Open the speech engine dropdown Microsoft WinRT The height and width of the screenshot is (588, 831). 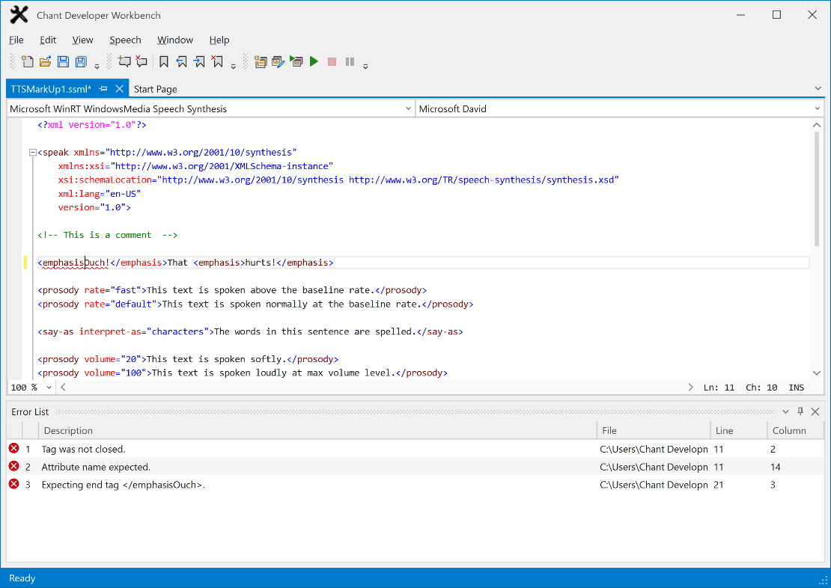tap(210, 108)
